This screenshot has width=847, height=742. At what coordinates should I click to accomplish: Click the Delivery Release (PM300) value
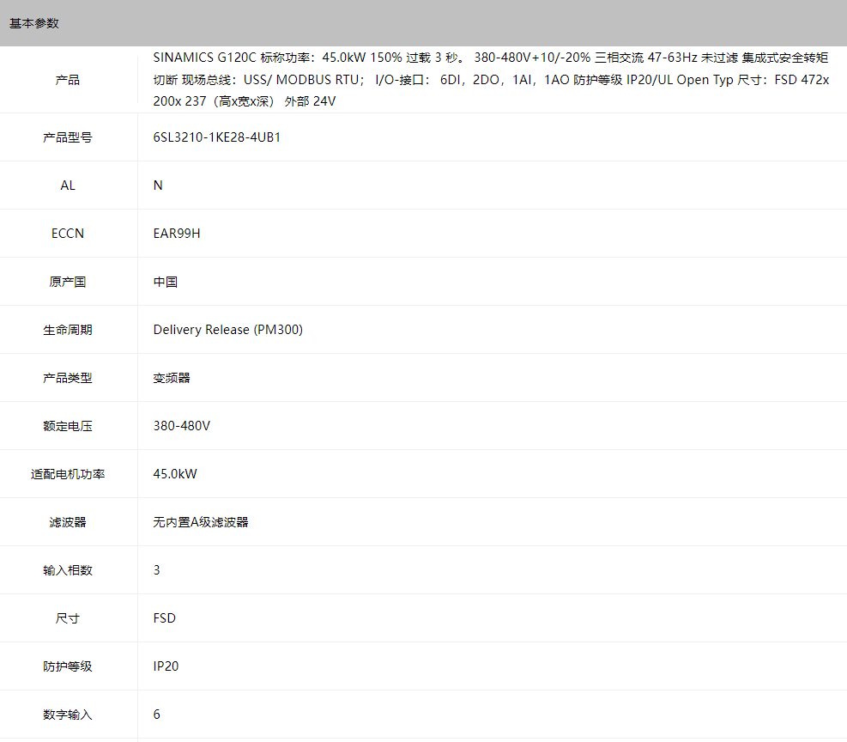(x=228, y=330)
